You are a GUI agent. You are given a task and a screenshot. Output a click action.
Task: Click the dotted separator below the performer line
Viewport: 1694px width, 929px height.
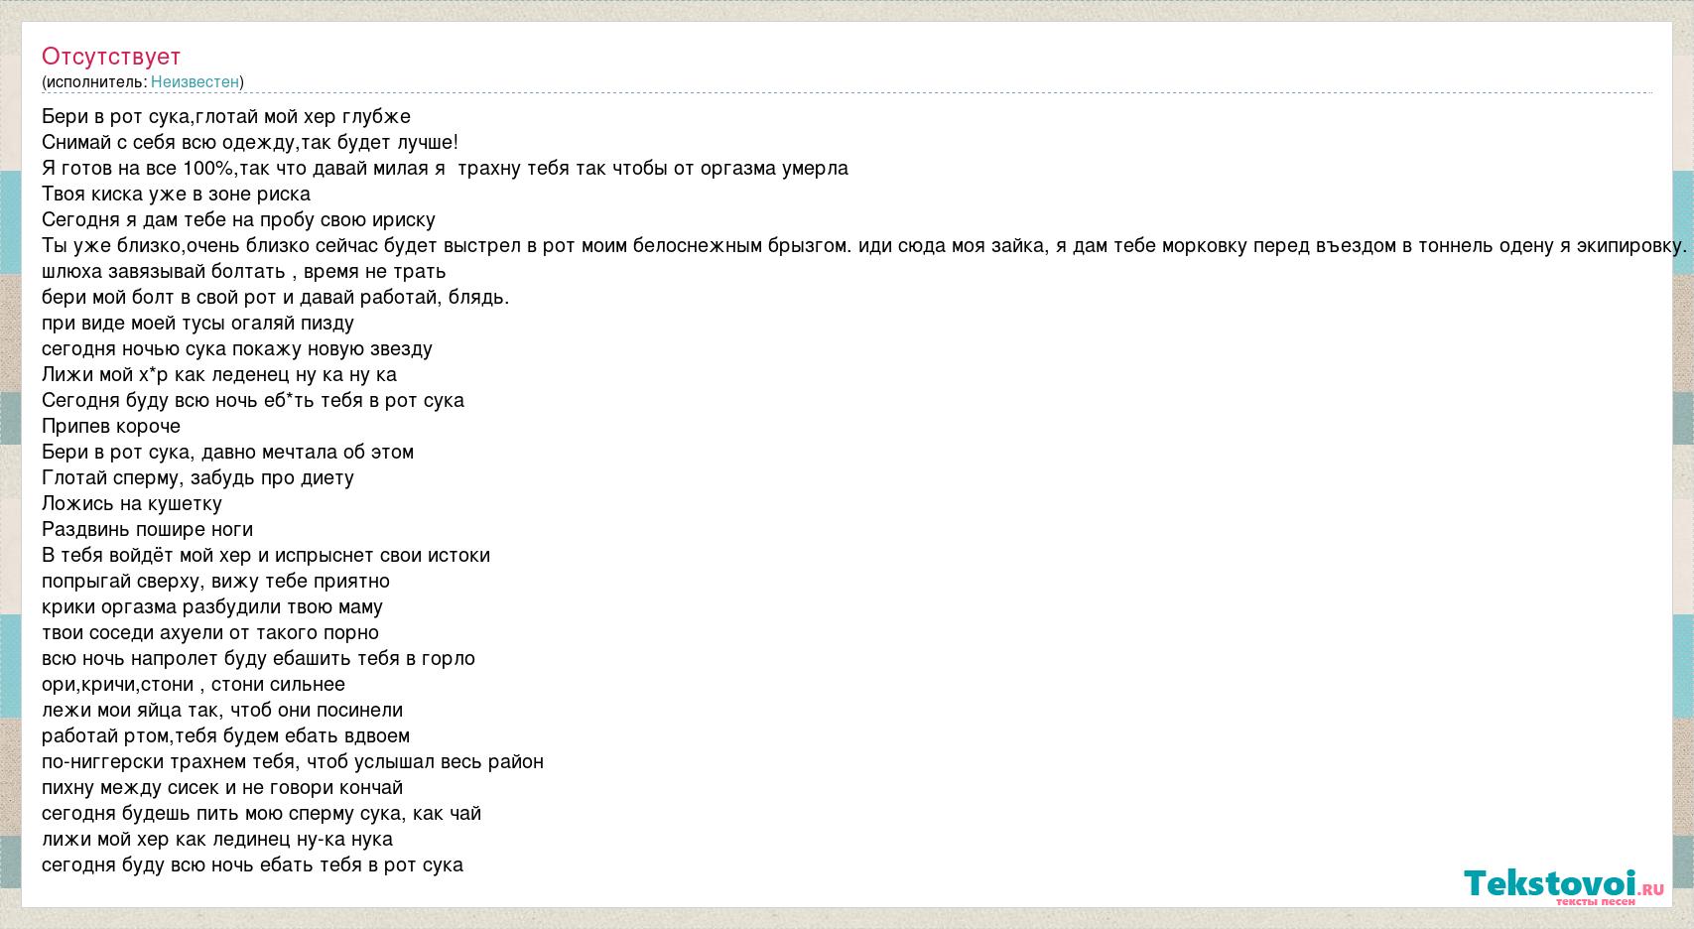pyautogui.click(x=847, y=93)
